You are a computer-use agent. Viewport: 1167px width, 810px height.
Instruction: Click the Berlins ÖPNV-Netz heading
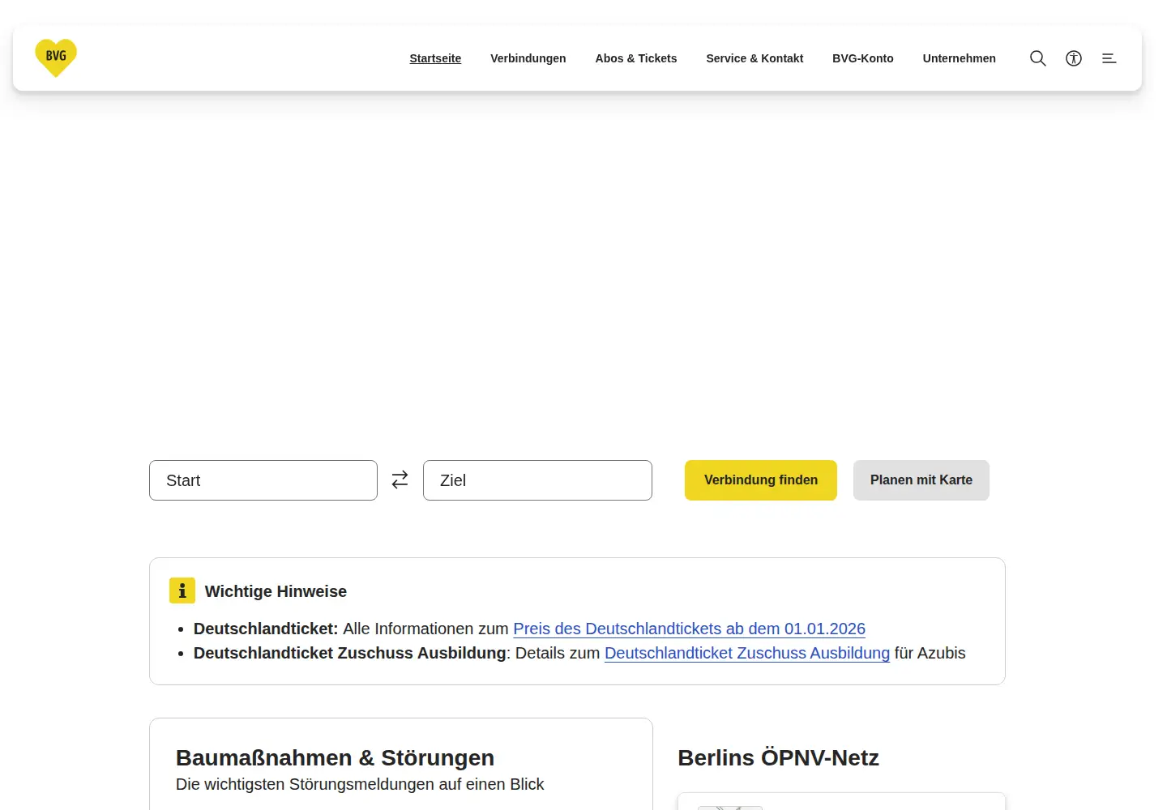(x=778, y=757)
